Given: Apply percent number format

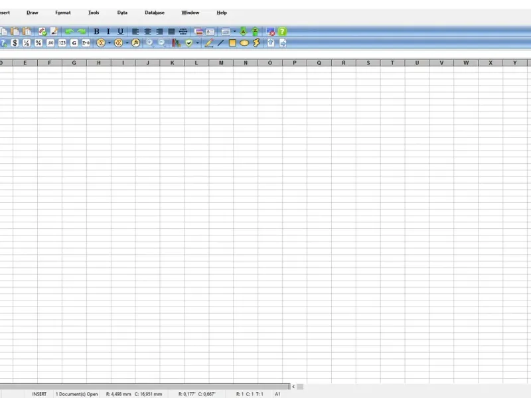Looking at the screenshot, I should [38, 43].
